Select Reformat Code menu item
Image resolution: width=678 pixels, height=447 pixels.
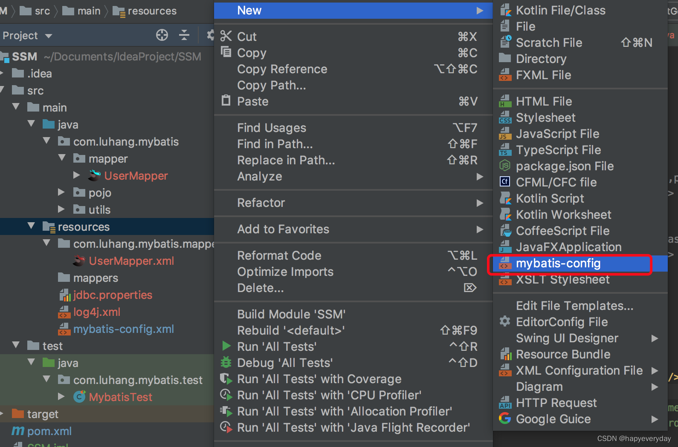[353, 255]
